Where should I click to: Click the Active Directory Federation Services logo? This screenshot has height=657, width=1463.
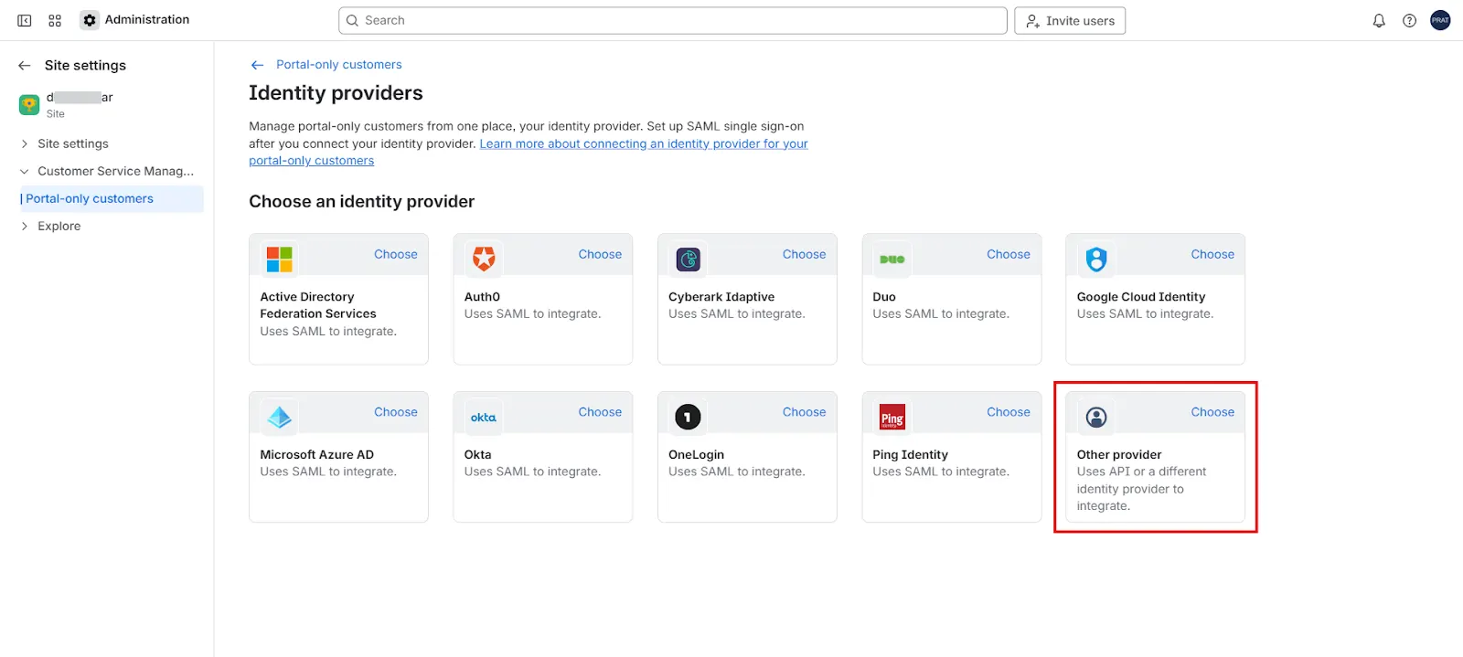tap(280, 259)
